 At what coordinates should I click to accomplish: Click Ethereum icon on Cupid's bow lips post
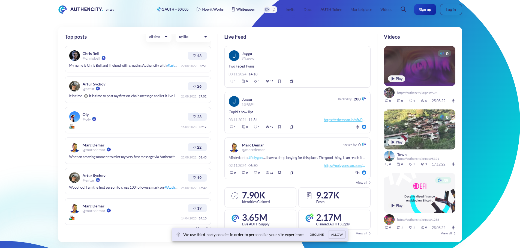[x=357, y=127]
